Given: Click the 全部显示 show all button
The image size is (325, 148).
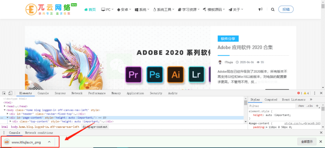Looking at the screenshot, I should [x=307, y=142].
